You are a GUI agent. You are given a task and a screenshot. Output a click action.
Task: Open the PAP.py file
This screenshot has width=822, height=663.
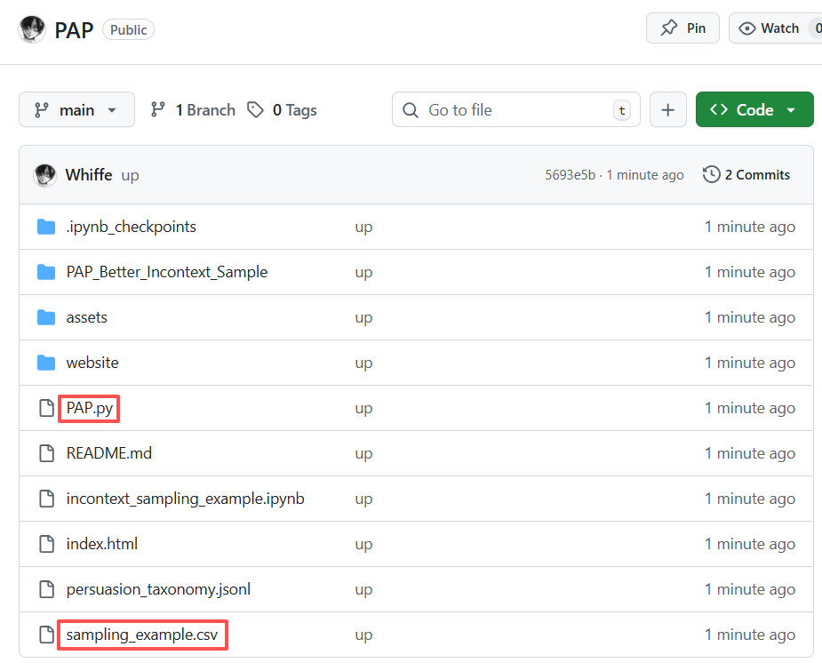(89, 408)
